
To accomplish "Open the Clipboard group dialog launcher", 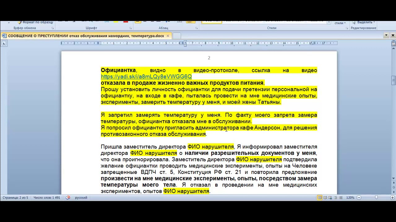I will click(x=53, y=28).
